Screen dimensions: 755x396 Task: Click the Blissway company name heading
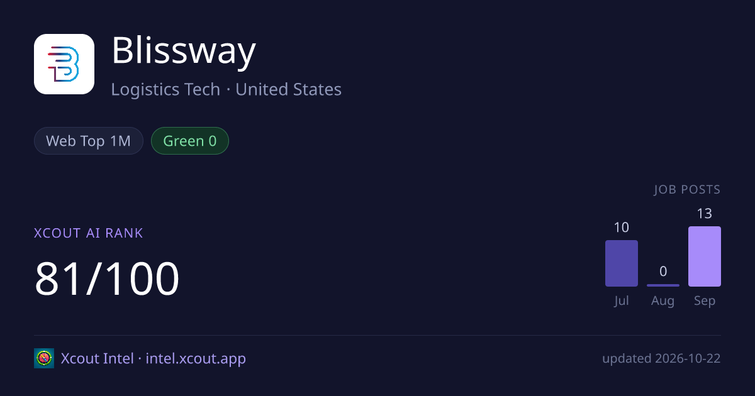(184, 50)
